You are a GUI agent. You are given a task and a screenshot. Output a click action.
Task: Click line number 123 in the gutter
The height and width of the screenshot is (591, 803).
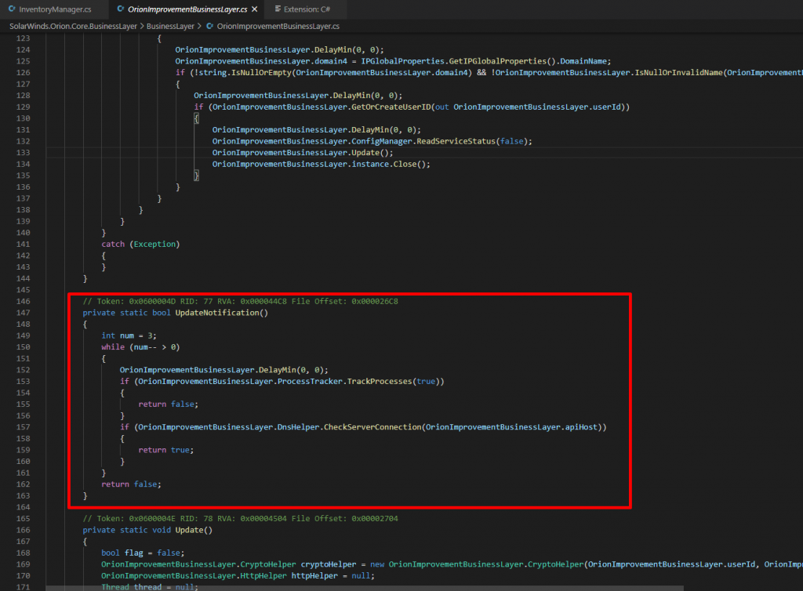coord(23,38)
